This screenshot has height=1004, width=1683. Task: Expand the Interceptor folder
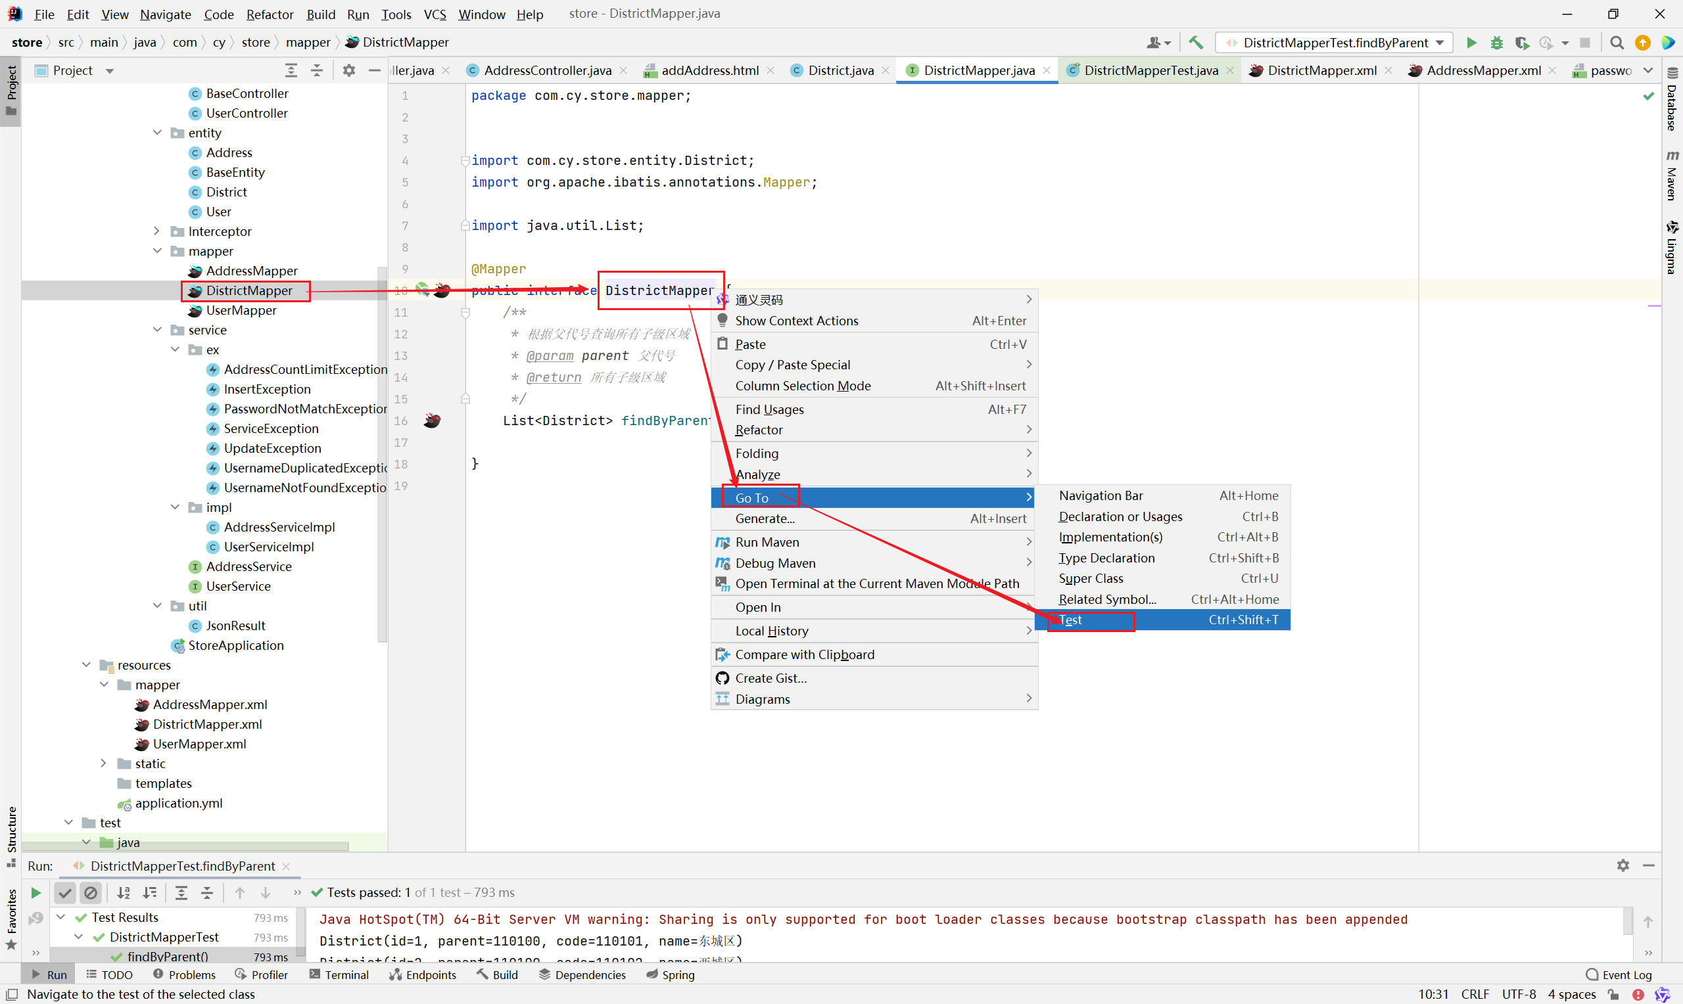[158, 231]
